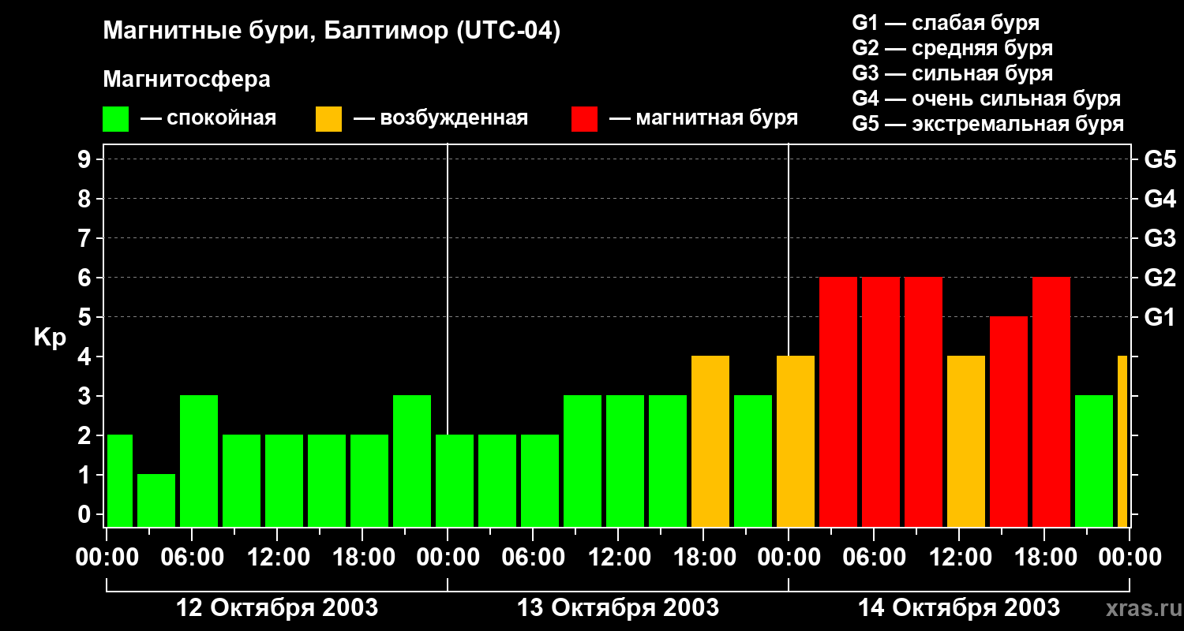Screen dimensions: 1184x631
Task: Click the '14 Октября 2003' date label
Action: [958, 608]
